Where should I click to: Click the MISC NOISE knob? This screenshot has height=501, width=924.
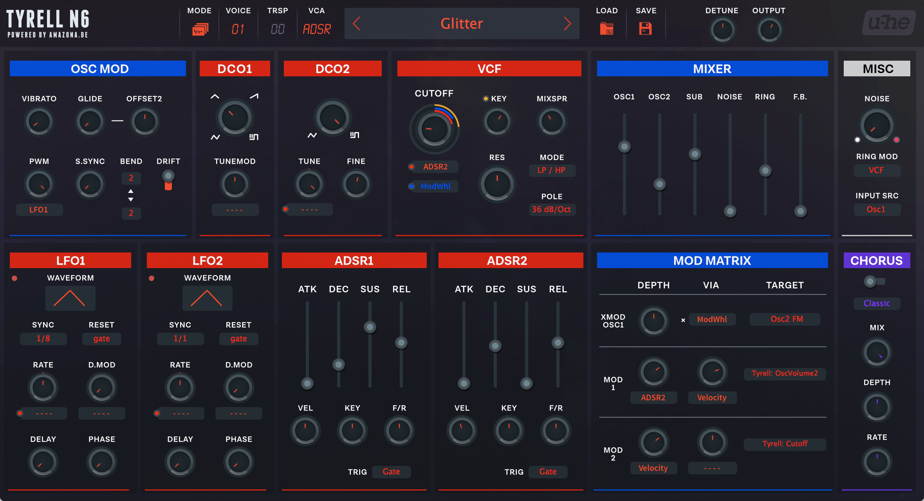coord(877,126)
